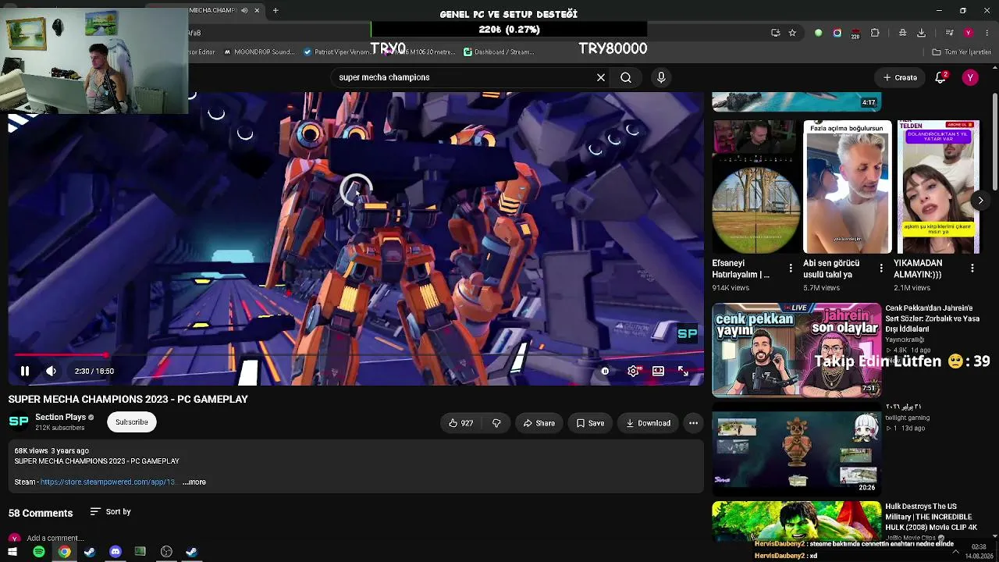Open the Chrome three-dot menu
Viewport: 999px width, 562px height.
click(987, 33)
